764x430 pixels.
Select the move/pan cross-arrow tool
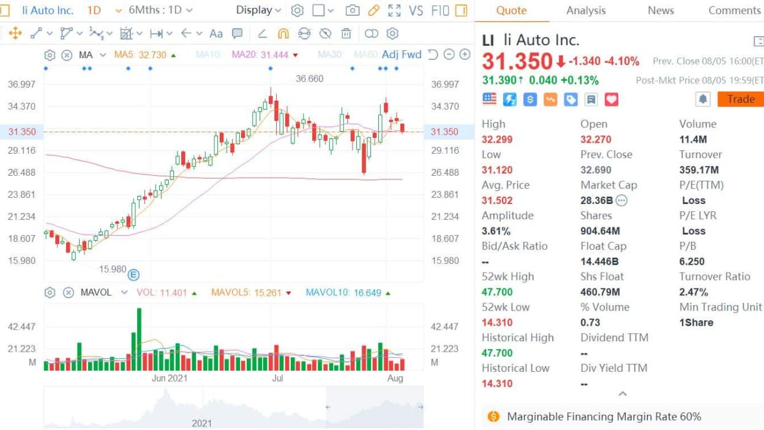point(15,34)
